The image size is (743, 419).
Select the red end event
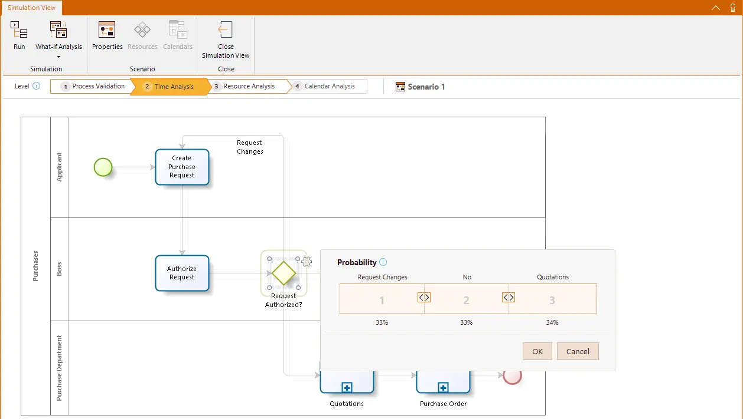pyautogui.click(x=512, y=375)
